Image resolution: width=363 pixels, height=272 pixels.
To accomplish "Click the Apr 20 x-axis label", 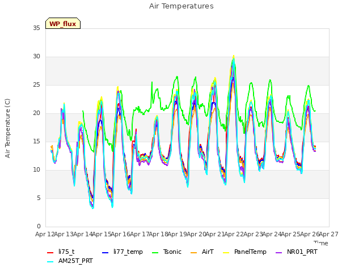I will [196, 234].
